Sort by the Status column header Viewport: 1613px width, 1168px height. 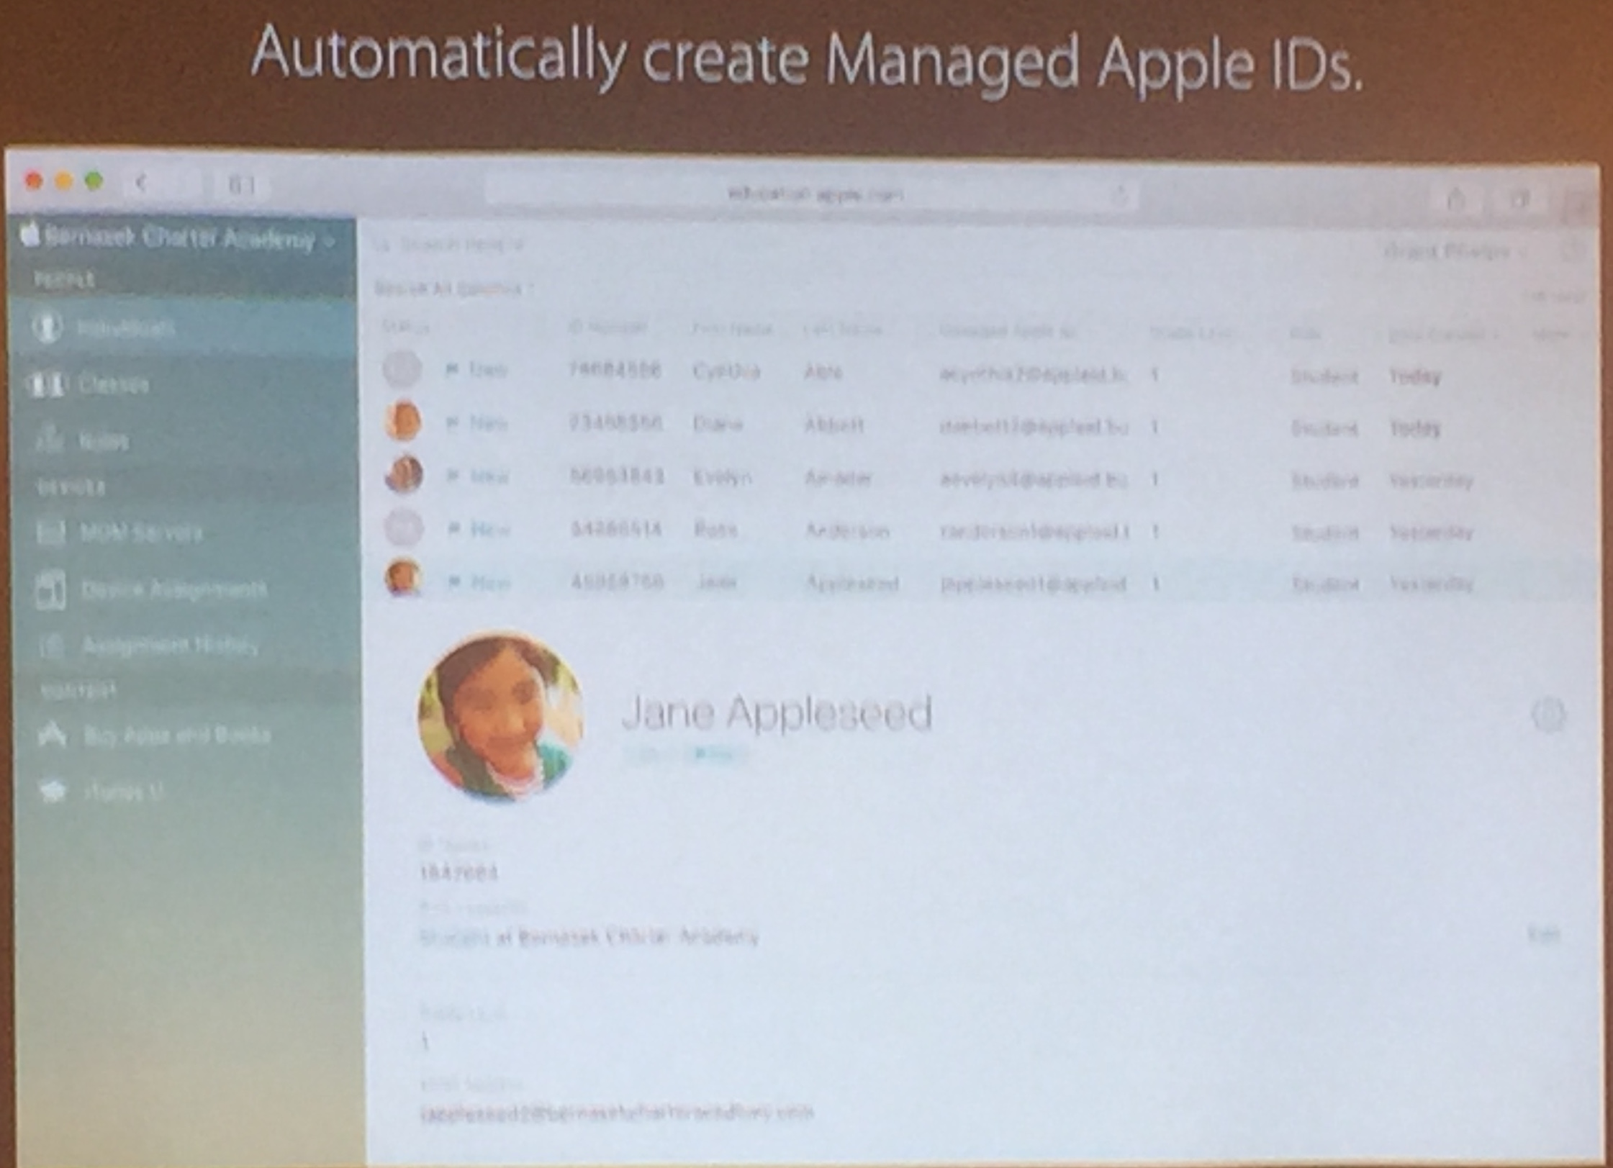click(406, 327)
